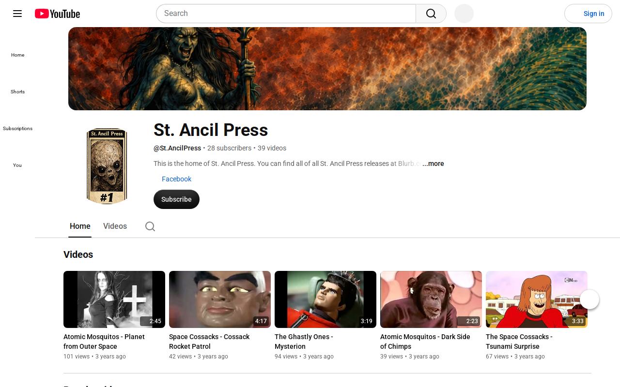This screenshot has width=620, height=387.
Task: Click the 101 views text
Action: [x=77, y=357]
